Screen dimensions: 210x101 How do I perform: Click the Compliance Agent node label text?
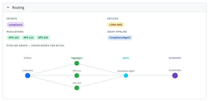126,71
